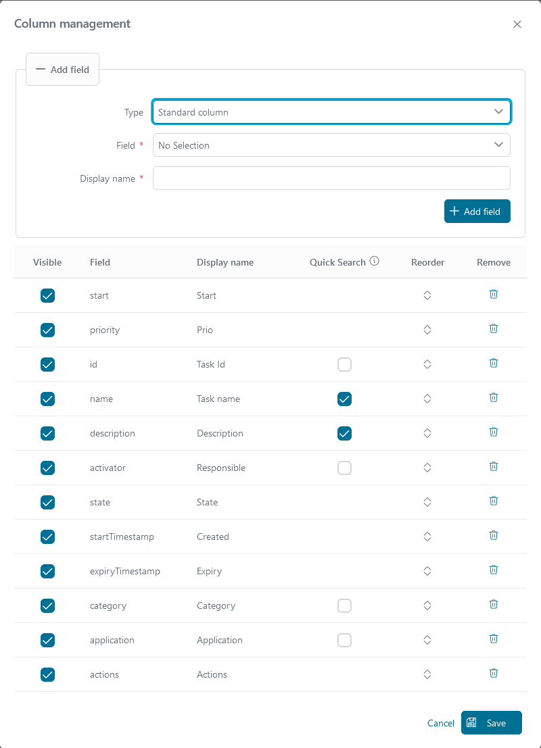Click reorder handle for description row
This screenshot has height=748, width=541.
pos(427,433)
